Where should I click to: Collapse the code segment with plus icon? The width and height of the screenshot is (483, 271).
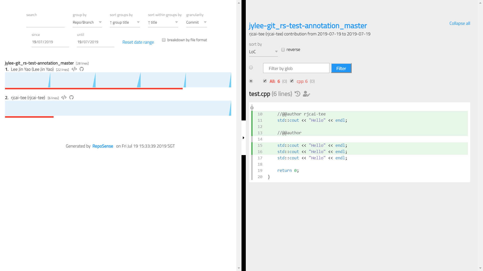[252, 108]
